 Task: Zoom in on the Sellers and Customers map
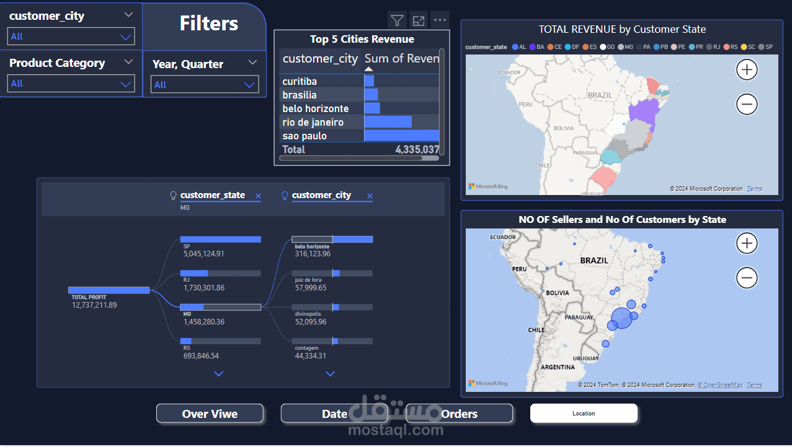click(x=747, y=243)
